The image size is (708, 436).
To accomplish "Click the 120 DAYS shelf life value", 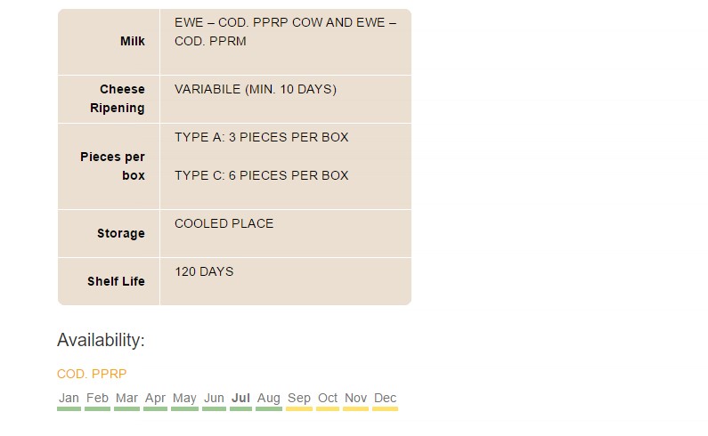I will pyautogui.click(x=204, y=271).
